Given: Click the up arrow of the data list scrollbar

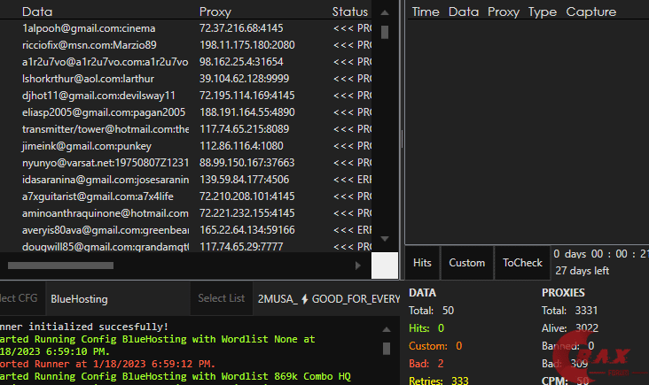Looking at the screenshot, I should (384, 12).
